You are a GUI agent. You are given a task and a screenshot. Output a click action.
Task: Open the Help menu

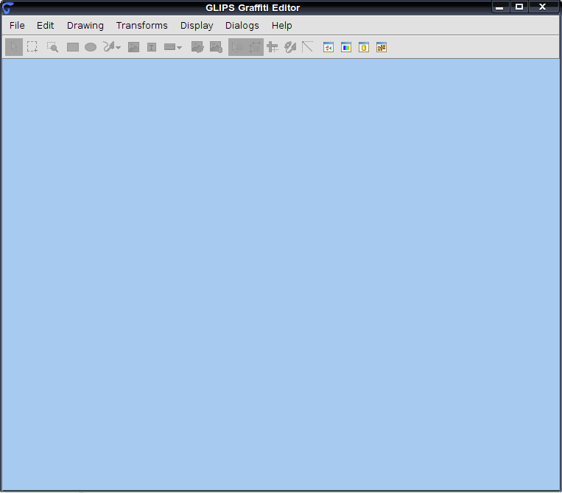click(x=281, y=26)
